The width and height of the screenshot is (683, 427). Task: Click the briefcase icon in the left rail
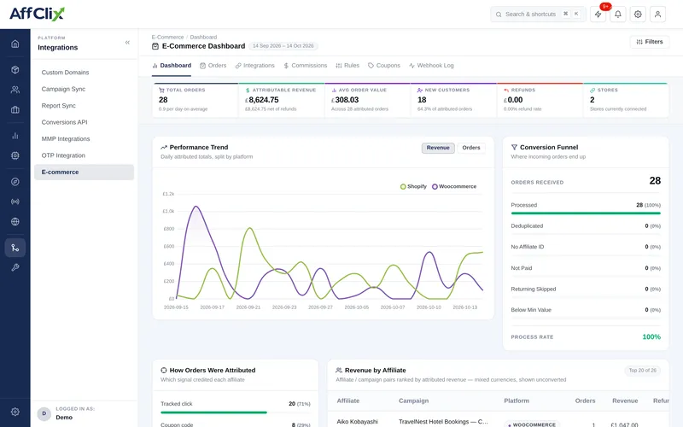[15, 110]
